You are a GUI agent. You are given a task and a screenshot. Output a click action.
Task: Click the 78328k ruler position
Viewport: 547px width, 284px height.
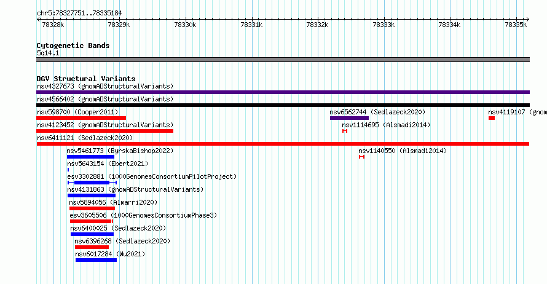[x=53, y=25]
